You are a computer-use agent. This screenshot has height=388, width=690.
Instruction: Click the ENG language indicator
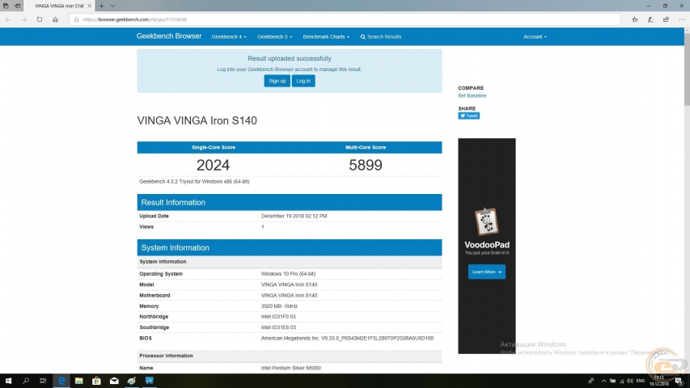pos(641,381)
